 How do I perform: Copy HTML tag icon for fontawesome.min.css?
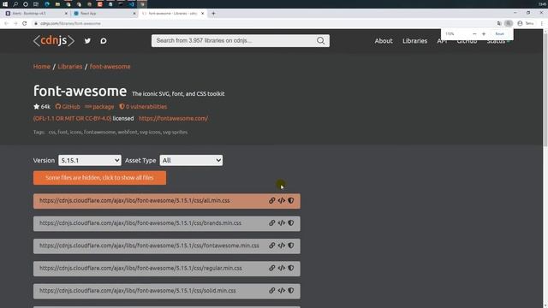coord(282,246)
